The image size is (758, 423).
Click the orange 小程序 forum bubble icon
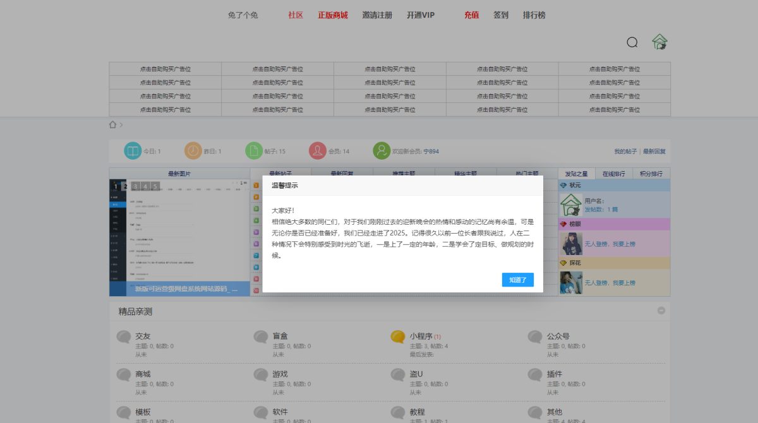coord(398,337)
